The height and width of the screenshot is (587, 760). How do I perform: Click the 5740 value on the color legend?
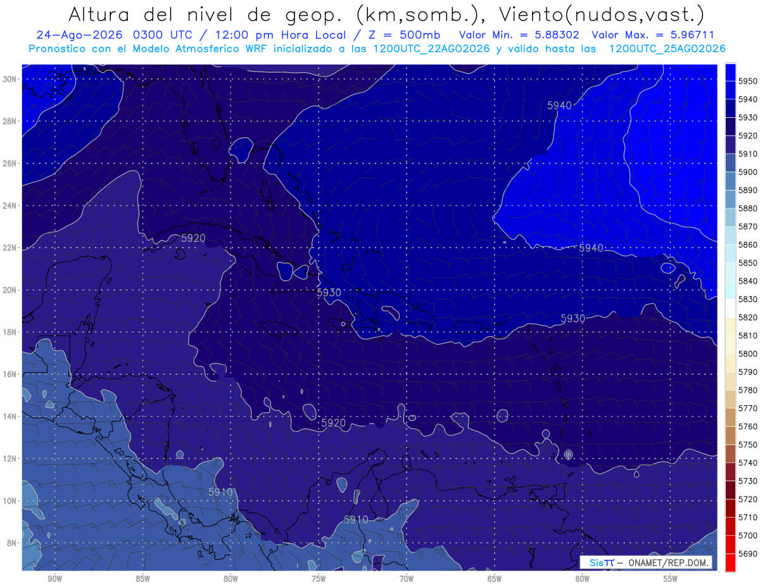[748, 463]
